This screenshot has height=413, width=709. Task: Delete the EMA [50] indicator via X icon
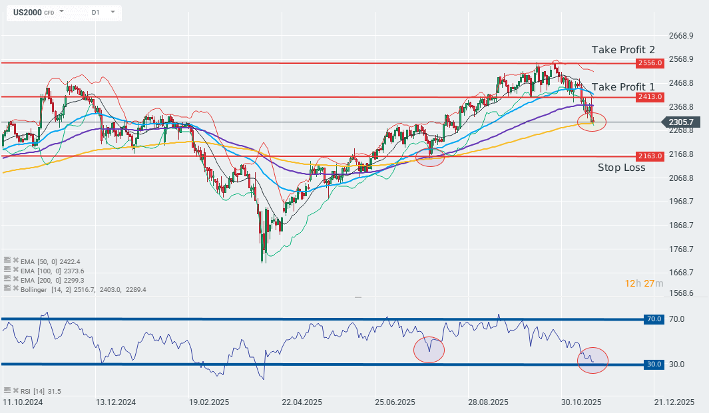[x=15, y=261]
